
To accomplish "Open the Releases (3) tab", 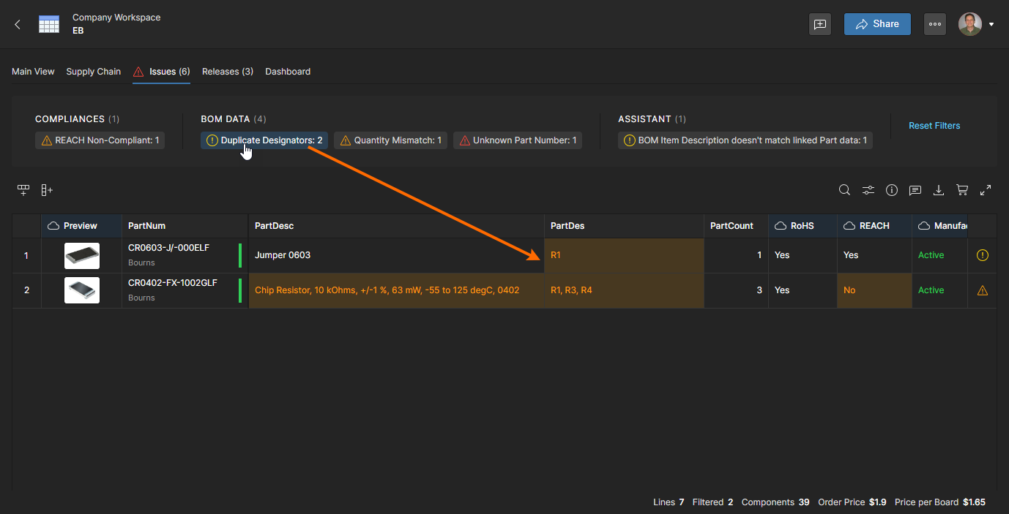I will 227,72.
